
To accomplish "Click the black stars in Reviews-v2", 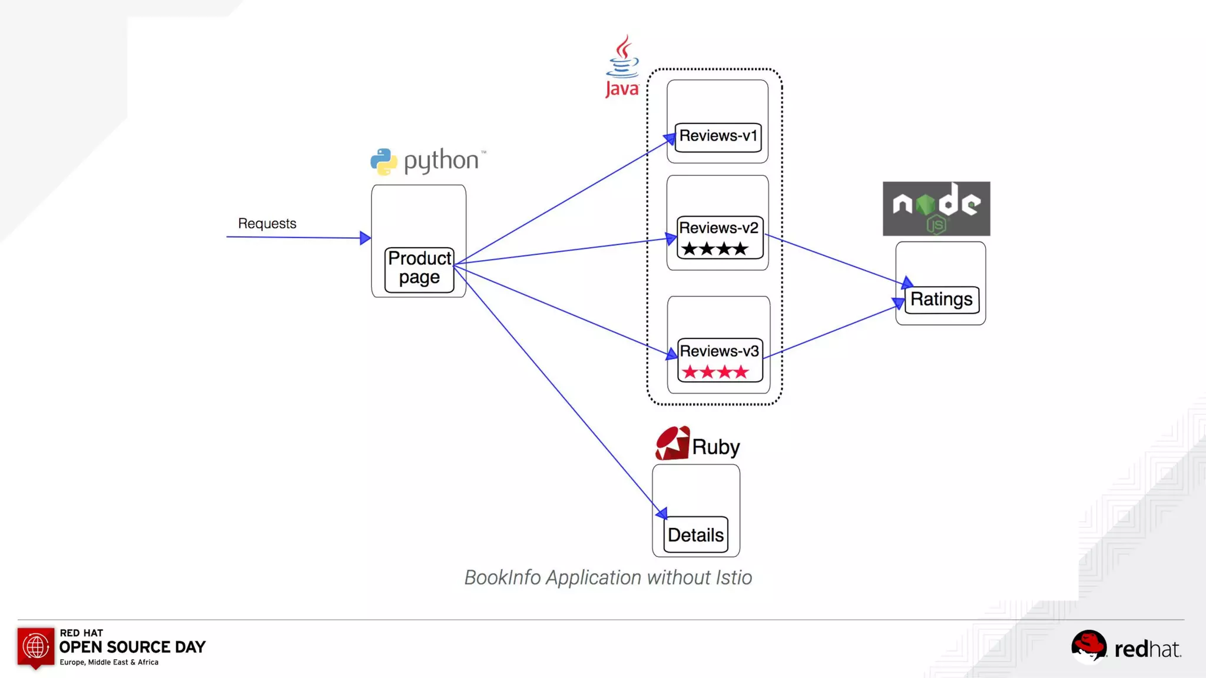I will [714, 249].
